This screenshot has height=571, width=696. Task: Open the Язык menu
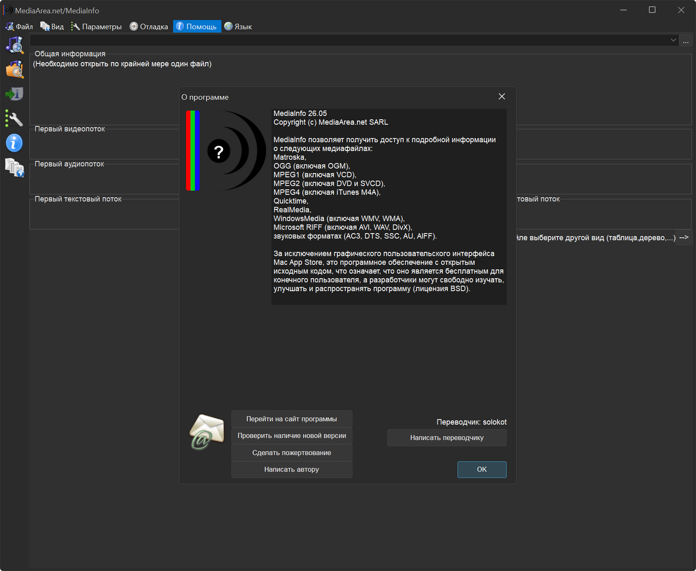coord(238,26)
